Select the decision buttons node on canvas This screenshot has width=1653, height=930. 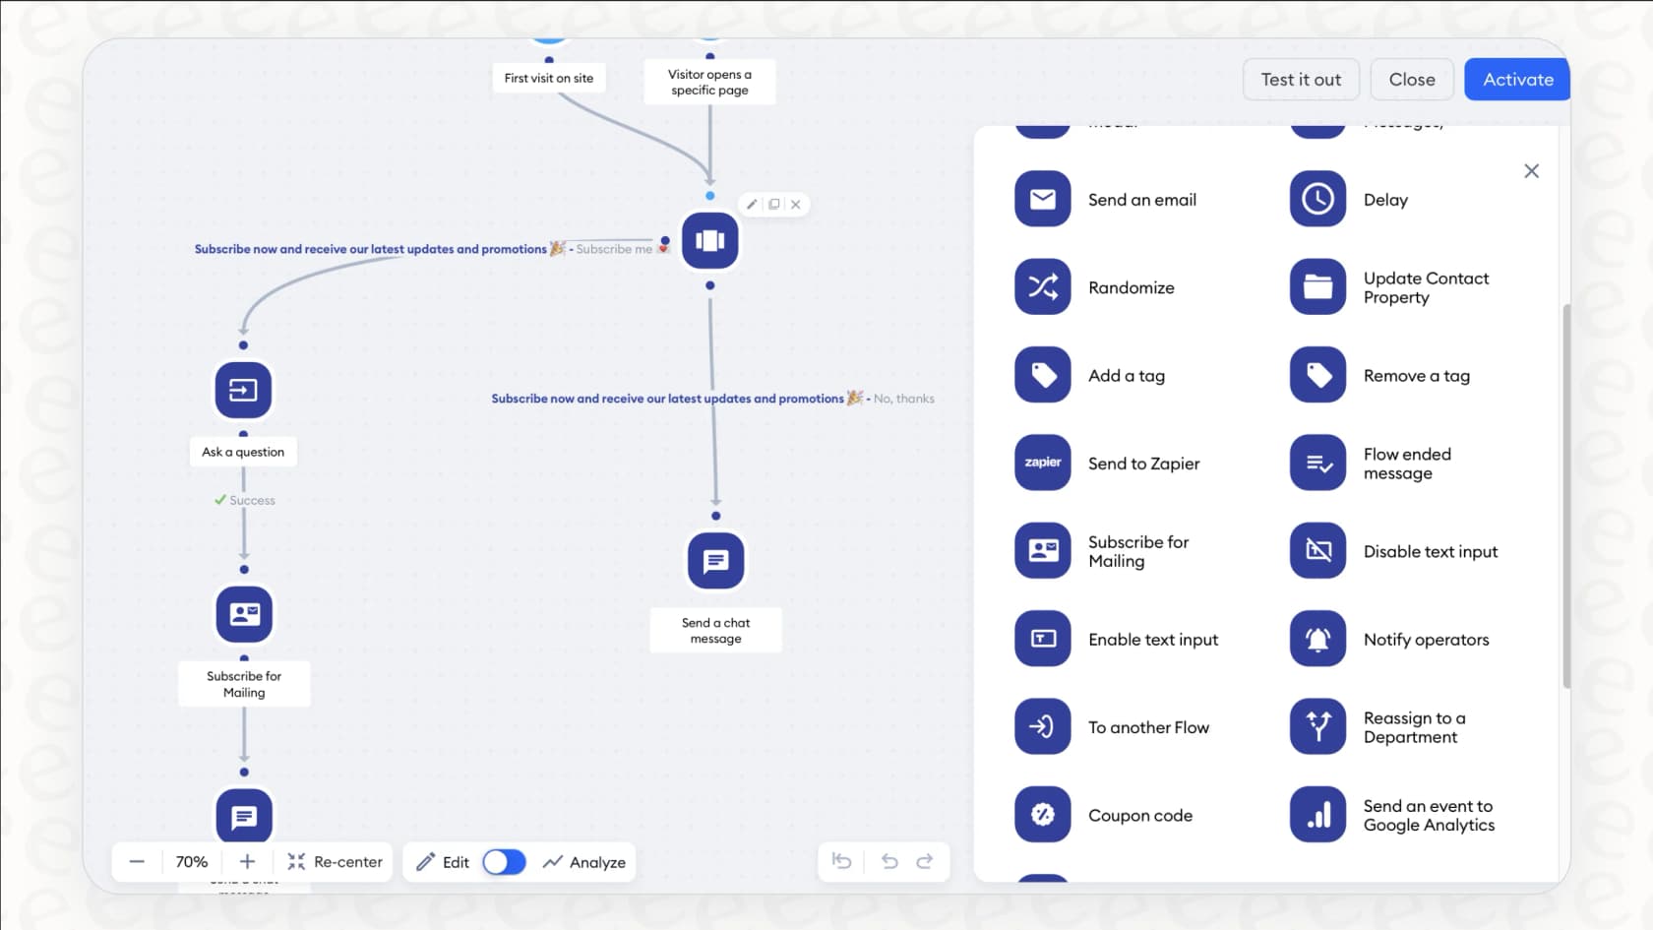click(709, 241)
